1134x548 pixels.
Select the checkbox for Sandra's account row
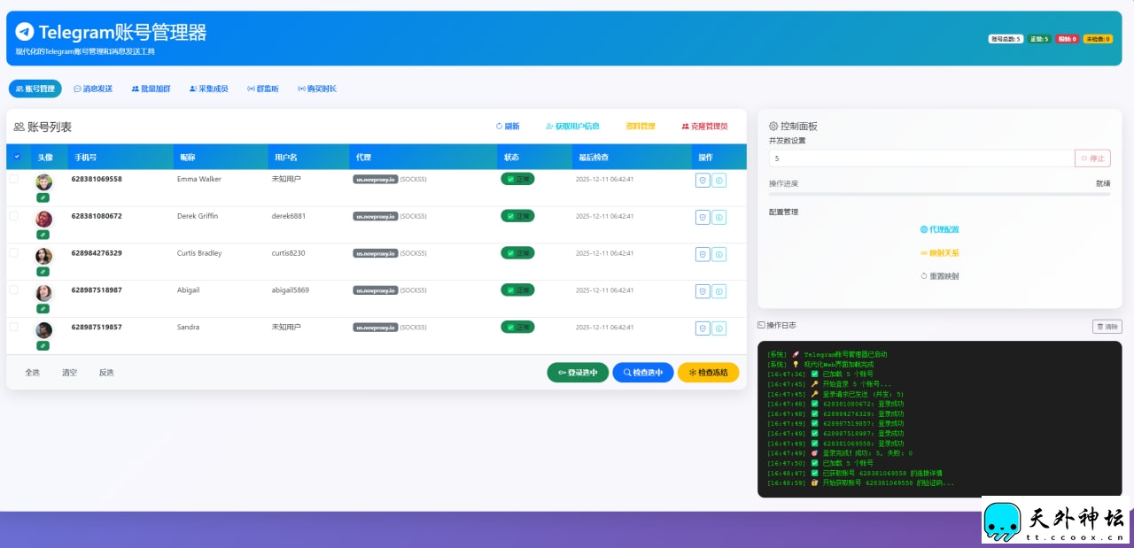tap(13, 327)
